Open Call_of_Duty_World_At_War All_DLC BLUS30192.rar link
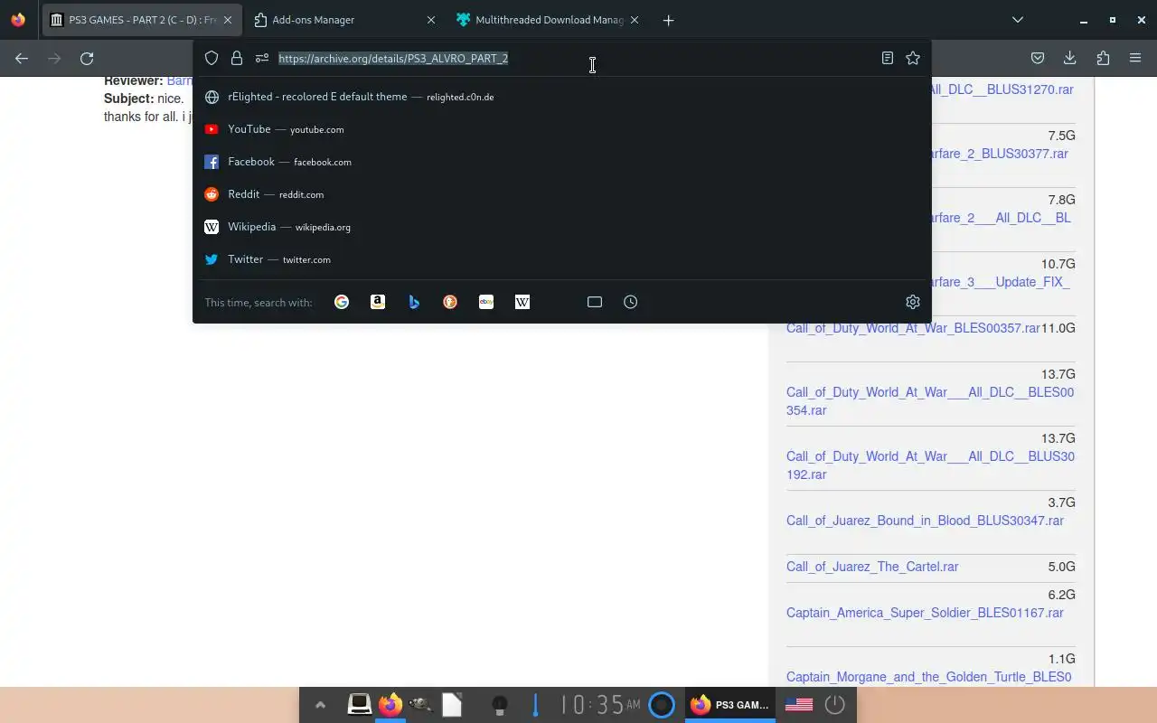 pos(930,465)
